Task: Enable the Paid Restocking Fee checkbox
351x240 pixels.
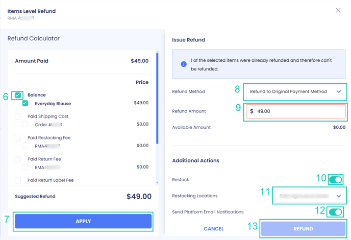Action: click(x=18, y=138)
